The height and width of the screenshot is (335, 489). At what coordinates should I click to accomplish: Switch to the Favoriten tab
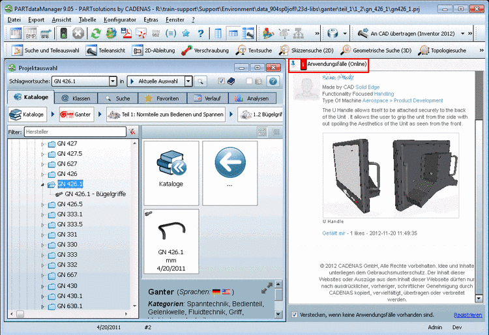(x=162, y=98)
